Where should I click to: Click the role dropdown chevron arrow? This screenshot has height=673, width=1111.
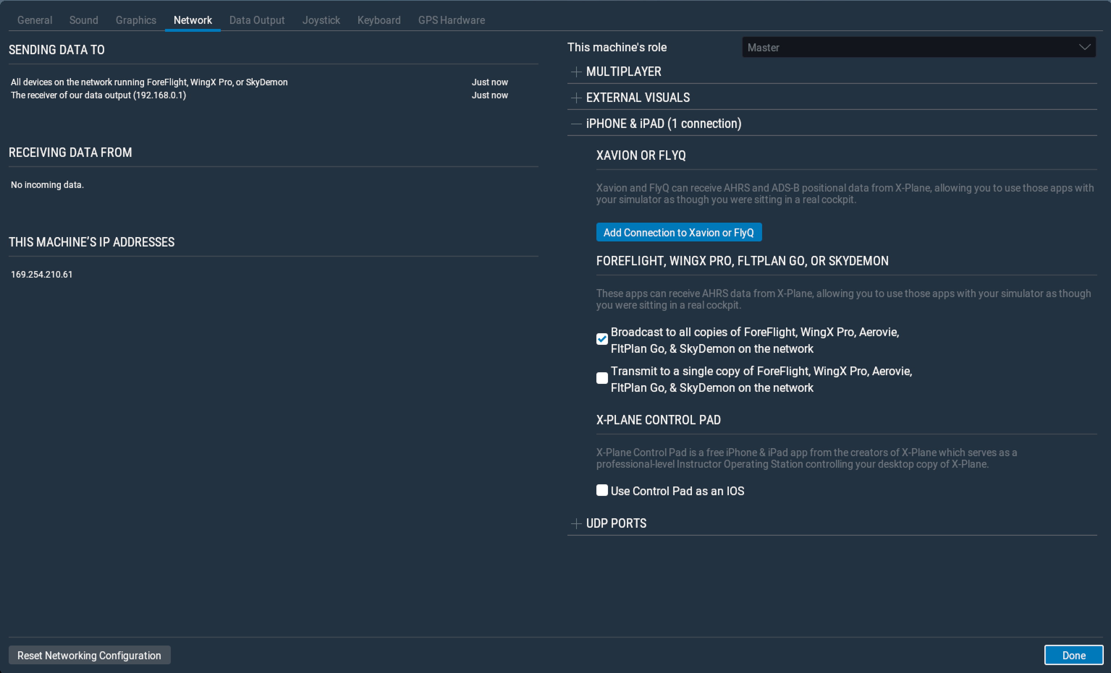click(1084, 47)
